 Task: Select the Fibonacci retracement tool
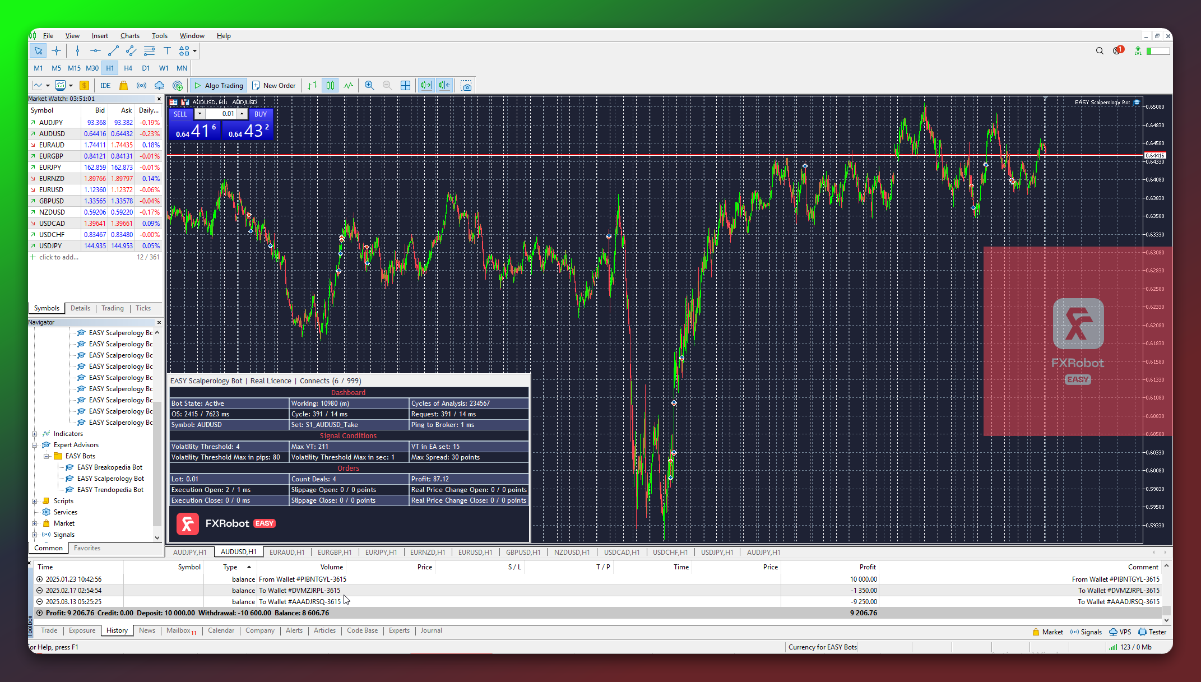click(149, 51)
